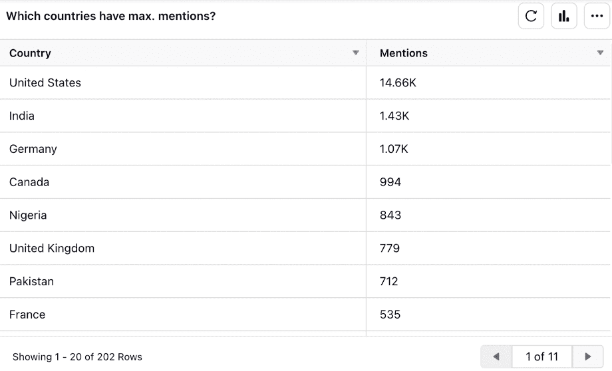Switch to bar chart view
Screen dimensions: 612x371
click(564, 17)
